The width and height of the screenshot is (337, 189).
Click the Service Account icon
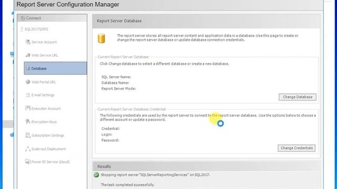(28, 42)
